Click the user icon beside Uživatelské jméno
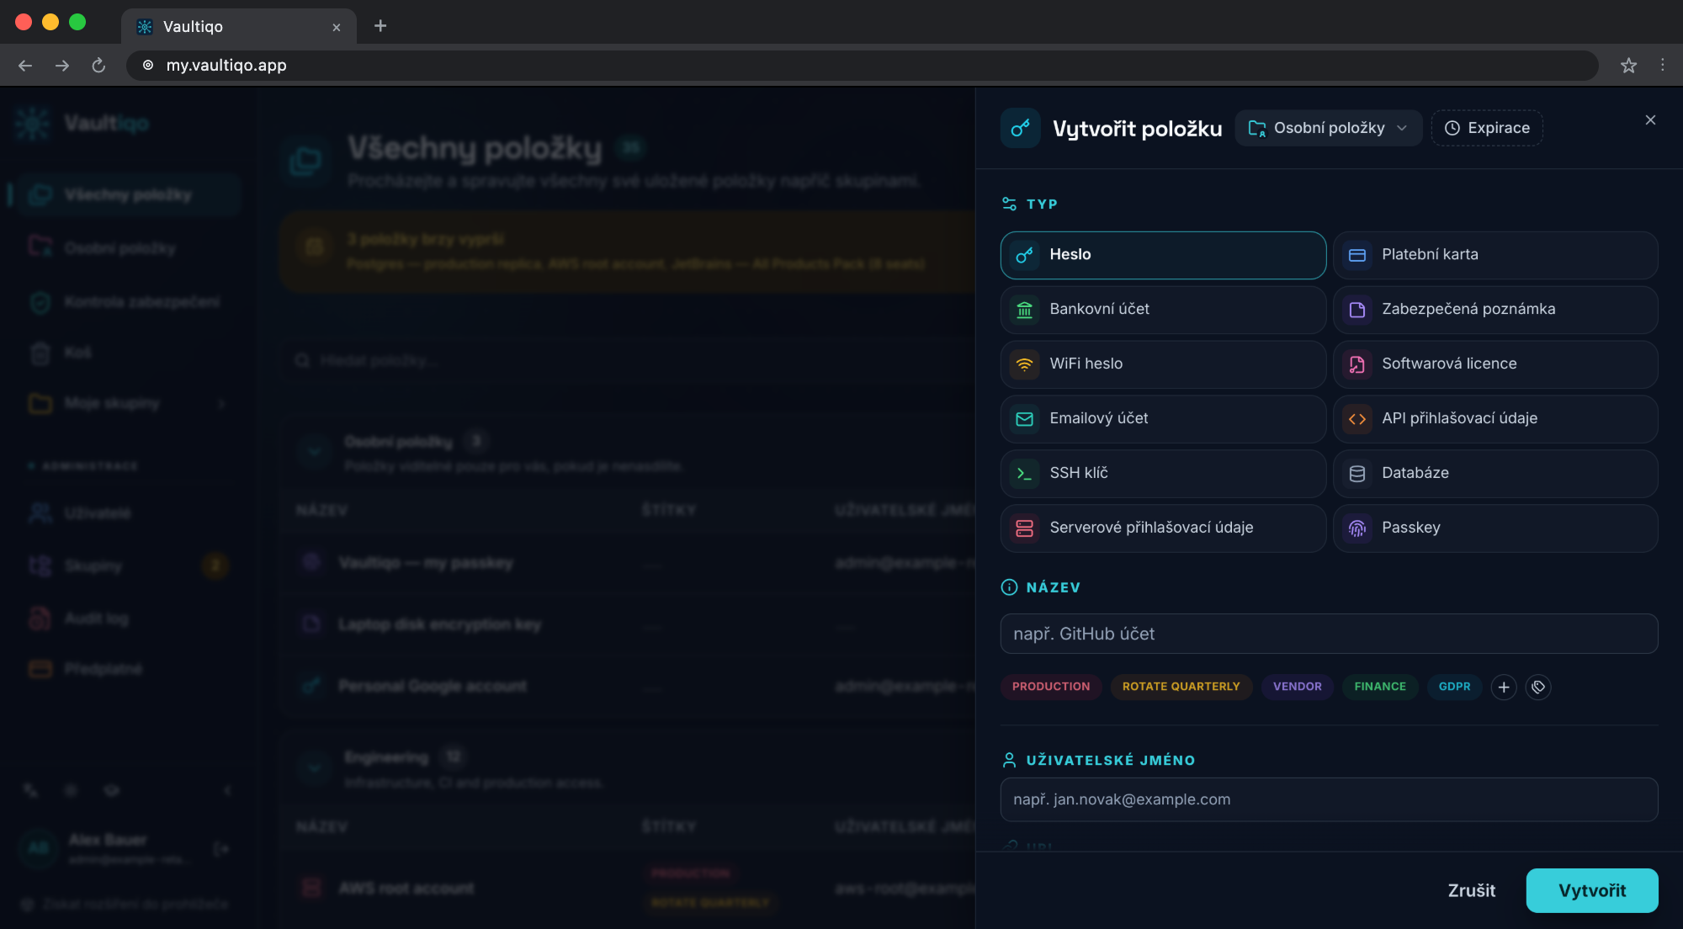Image resolution: width=1683 pixels, height=929 pixels. (x=1009, y=760)
